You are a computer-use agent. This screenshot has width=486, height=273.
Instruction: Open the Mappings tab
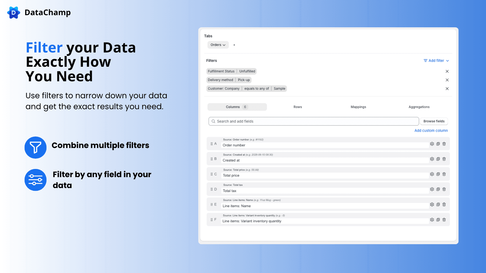click(x=358, y=107)
